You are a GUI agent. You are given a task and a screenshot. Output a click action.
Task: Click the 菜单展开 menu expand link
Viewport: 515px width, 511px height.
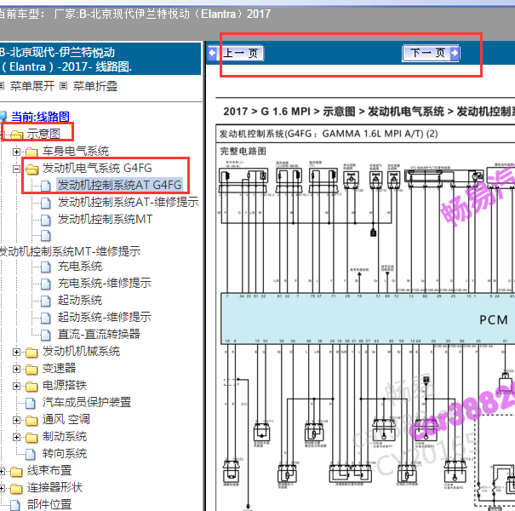(31, 86)
